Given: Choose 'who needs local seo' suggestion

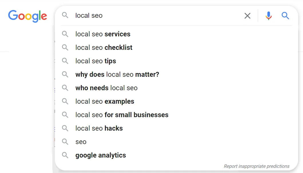Looking at the screenshot, I should 106,88.
